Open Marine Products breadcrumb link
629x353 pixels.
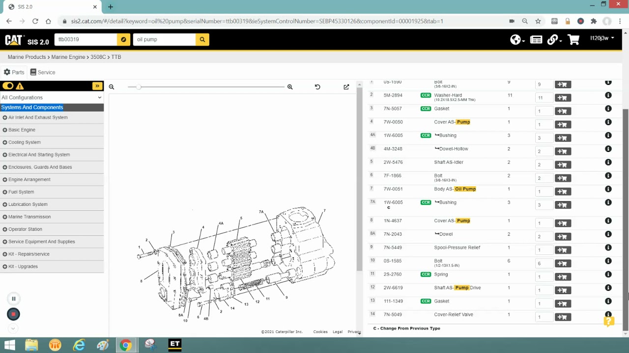(x=27, y=57)
